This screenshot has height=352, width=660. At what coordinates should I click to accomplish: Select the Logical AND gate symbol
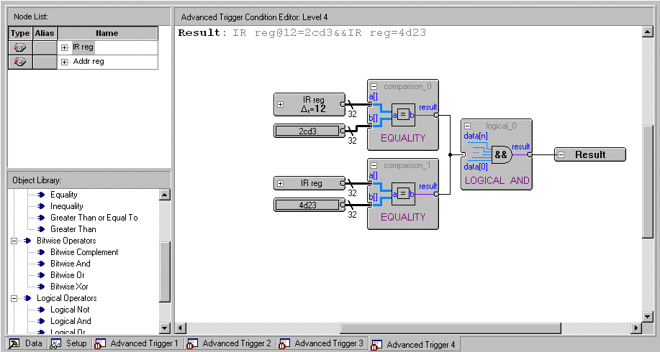pos(501,154)
